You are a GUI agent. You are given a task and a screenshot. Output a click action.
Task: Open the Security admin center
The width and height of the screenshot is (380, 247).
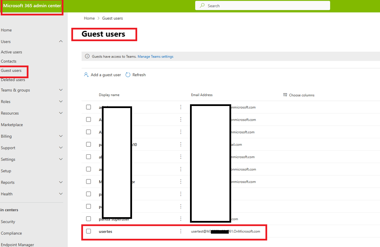pos(8,222)
